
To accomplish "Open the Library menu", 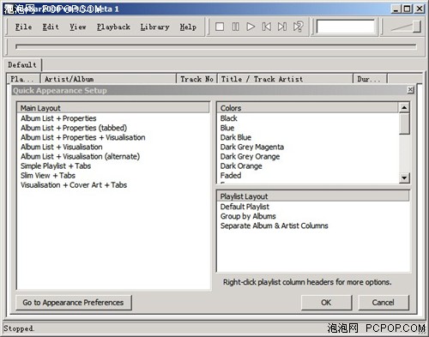I will [x=154, y=27].
